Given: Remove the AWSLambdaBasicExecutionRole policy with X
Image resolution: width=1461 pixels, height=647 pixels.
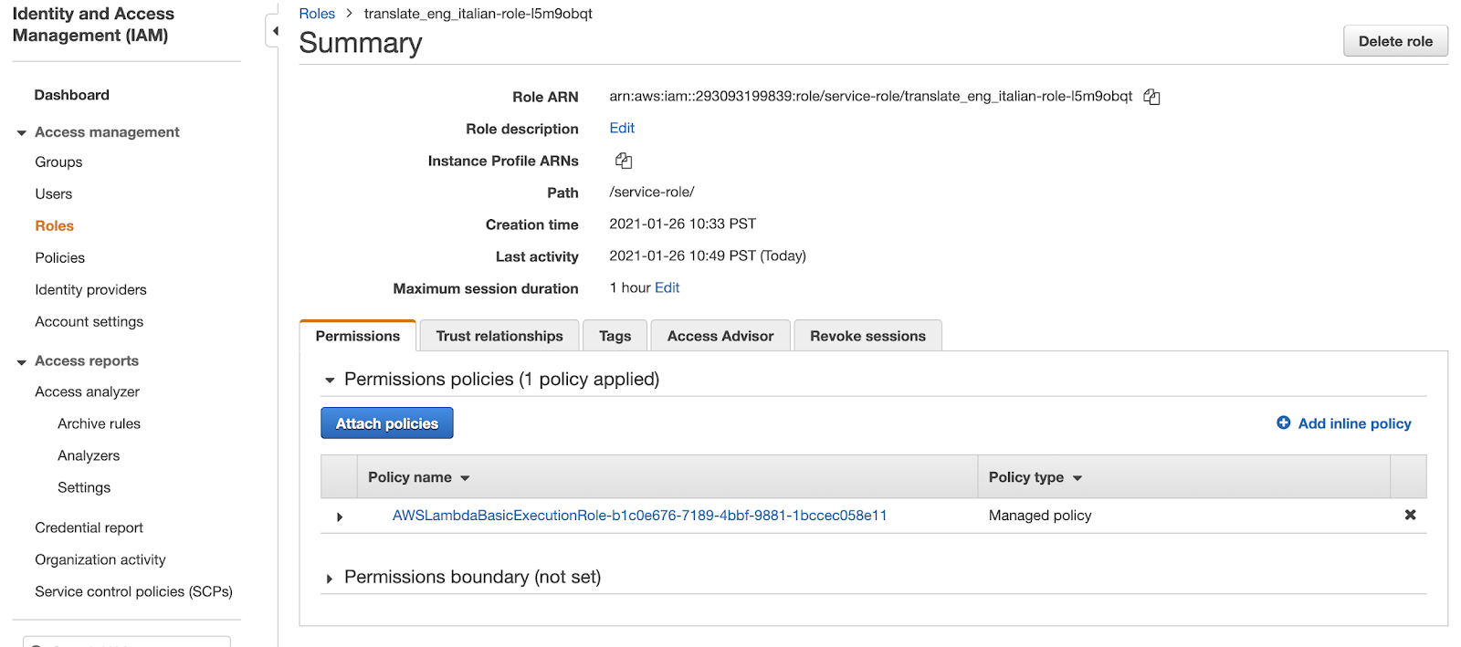Looking at the screenshot, I should [1410, 515].
